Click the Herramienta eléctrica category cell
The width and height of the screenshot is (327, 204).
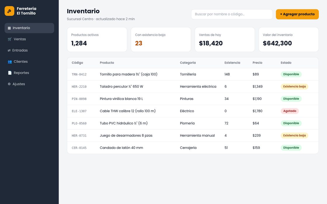click(198, 87)
